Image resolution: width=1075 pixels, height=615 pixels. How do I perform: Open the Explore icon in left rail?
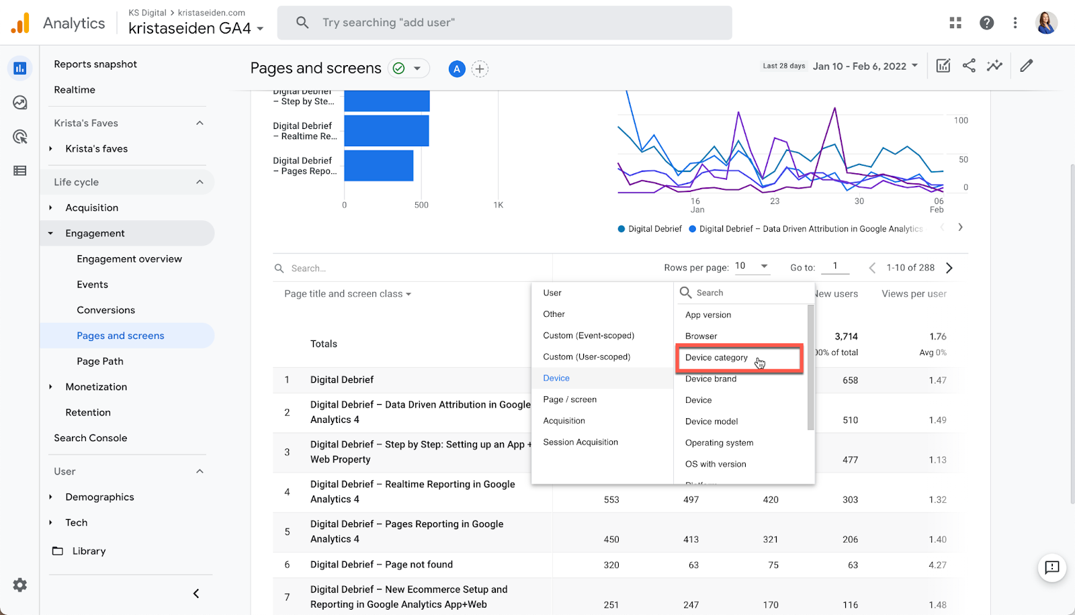pyautogui.click(x=20, y=103)
